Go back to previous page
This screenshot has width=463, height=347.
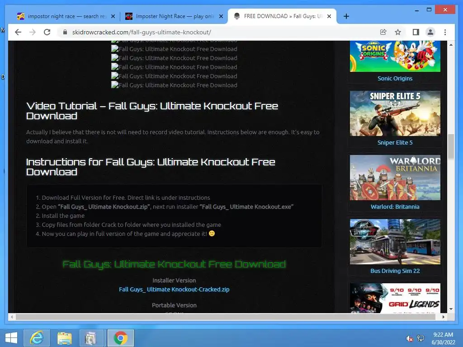pyautogui.click(x=18, y=32)
